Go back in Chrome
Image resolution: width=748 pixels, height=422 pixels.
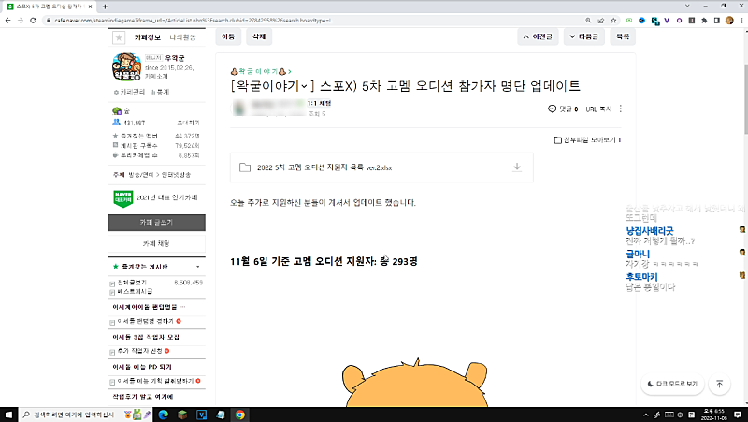tap(7, 21)
